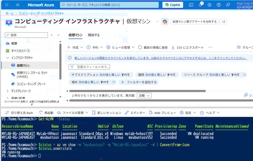253x161 pixels.
Task: Edit the サブスクリプション filter pill
Action: click(101, 75)
